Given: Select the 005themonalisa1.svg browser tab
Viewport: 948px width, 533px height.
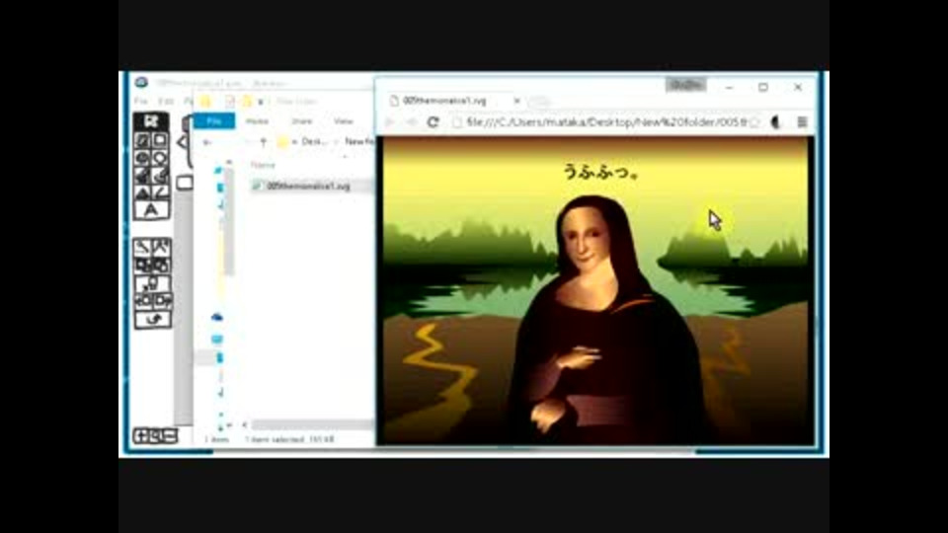Looking at the screenshot, I should [444, 101].
